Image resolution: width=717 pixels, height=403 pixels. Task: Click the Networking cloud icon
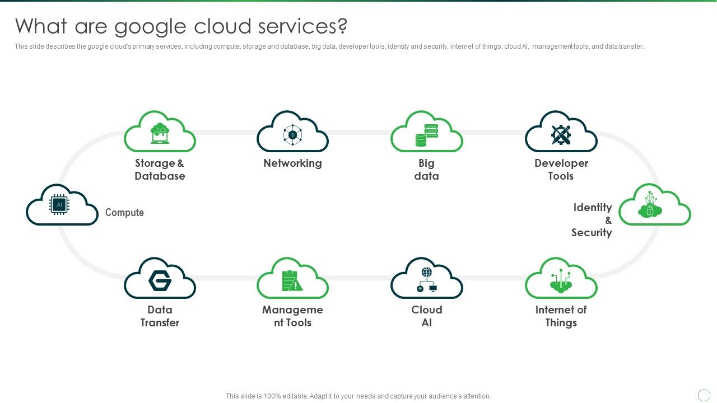[292, 132]
